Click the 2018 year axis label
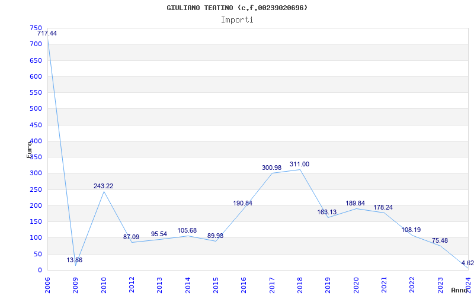 click(x=300, y=285)
